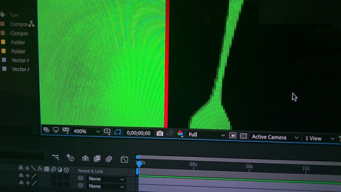Enable 3D layer box on second layer

pos(67,184)
